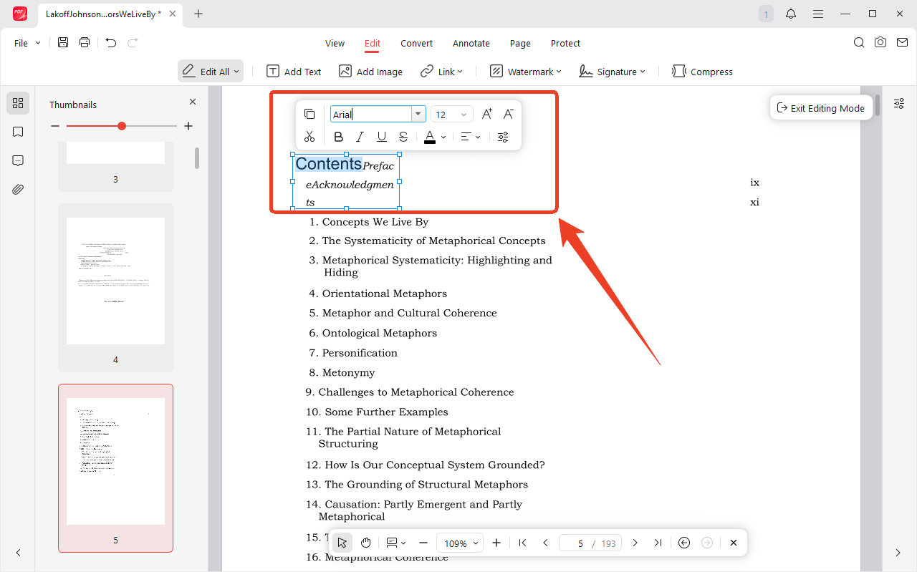Viewport: 917px width, 572px height.
Task: Go to the first page
Action: pos(523,543)
